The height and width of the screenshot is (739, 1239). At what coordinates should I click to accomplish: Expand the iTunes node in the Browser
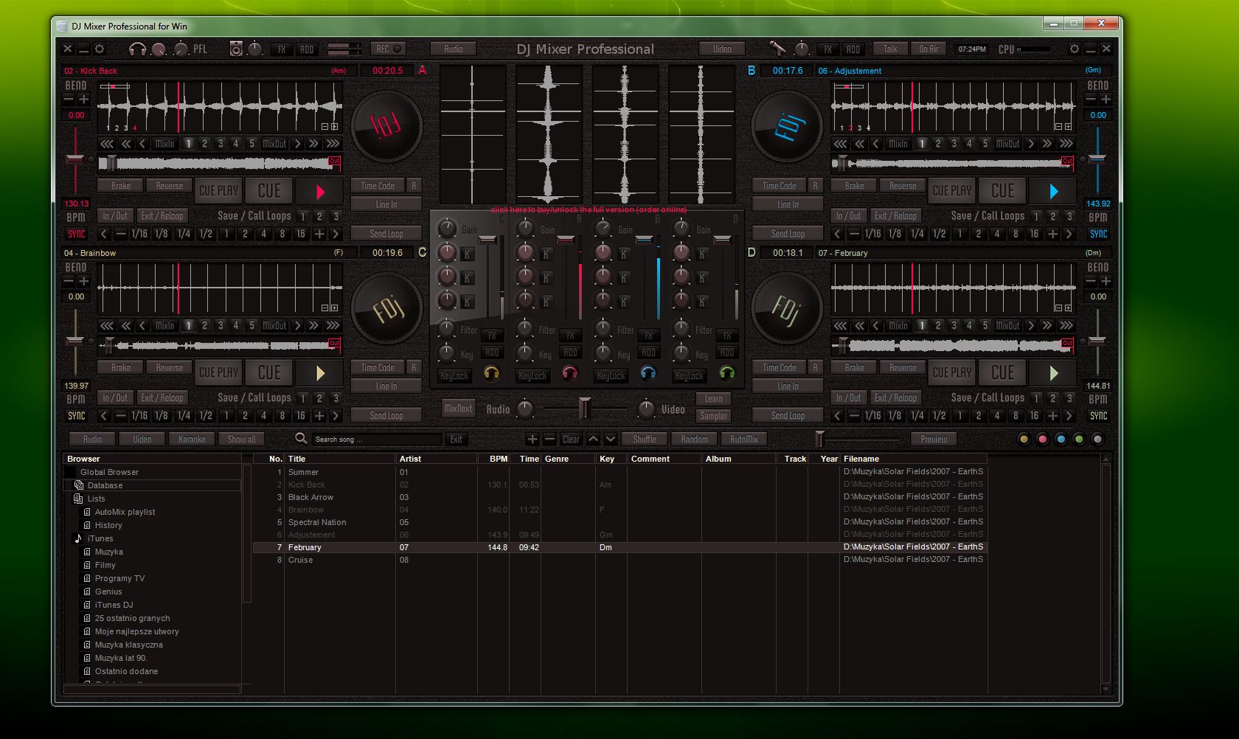(100, 538)
